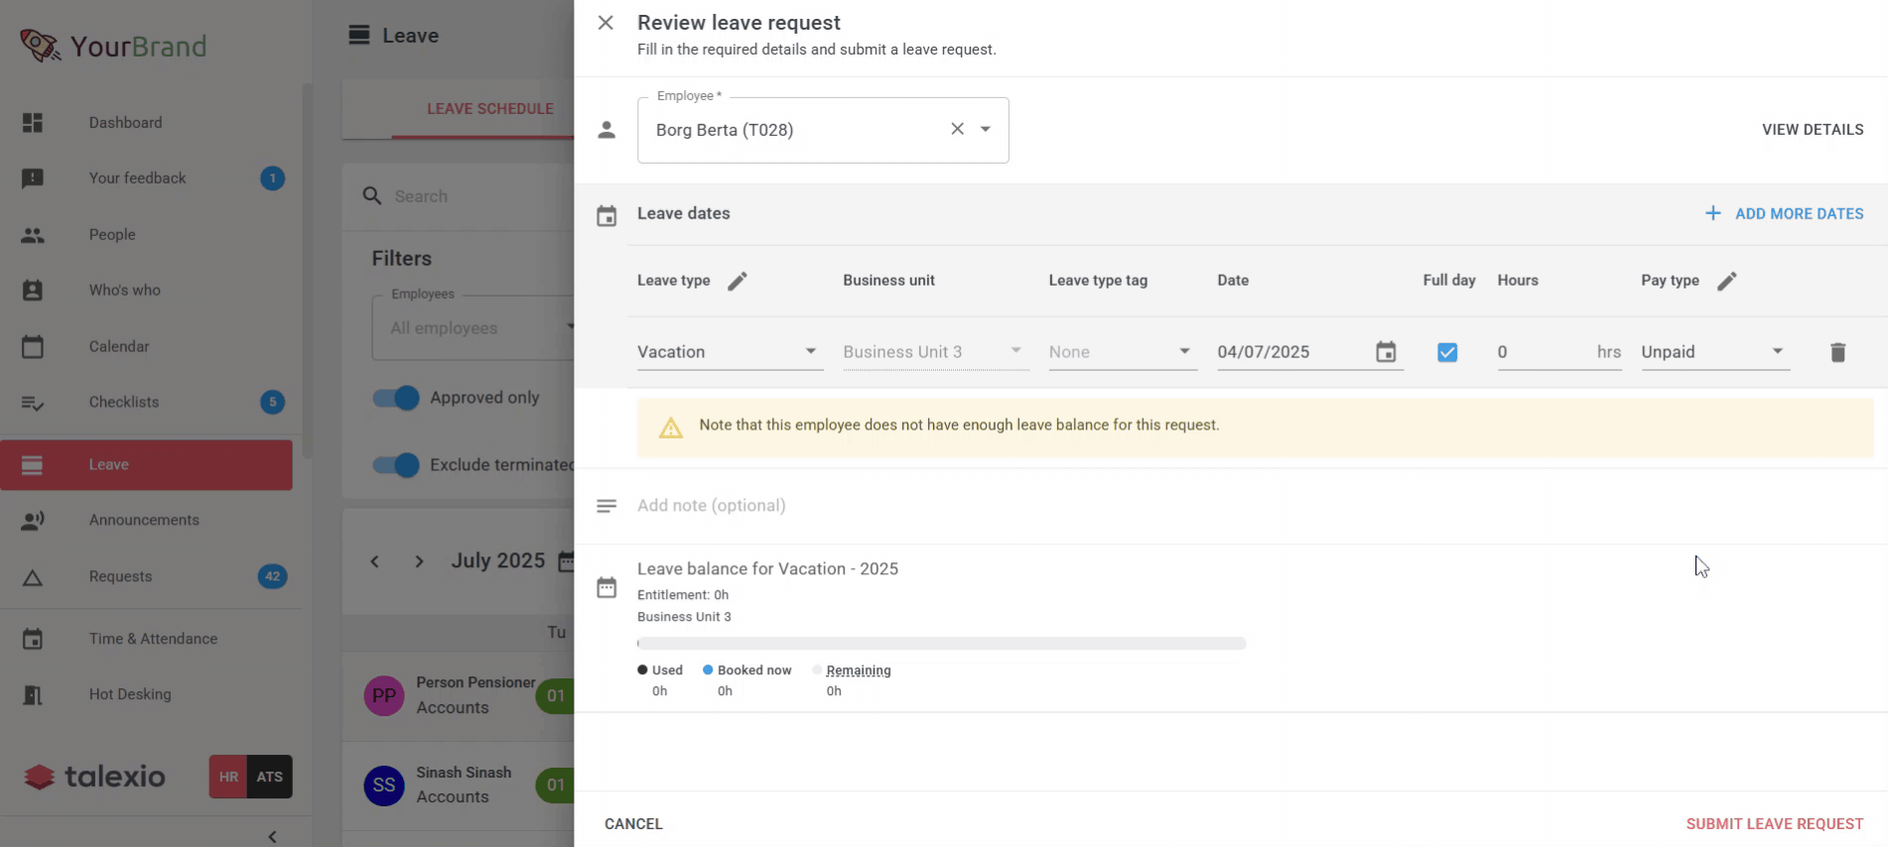Click the Dashboard grid icon
This screenshot has height=847, width=1888.
(x=33, y=123)
